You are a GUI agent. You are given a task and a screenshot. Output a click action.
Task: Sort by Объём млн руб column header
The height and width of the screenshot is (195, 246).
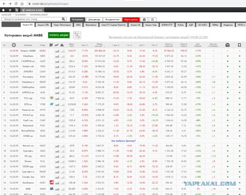point(100,45)
